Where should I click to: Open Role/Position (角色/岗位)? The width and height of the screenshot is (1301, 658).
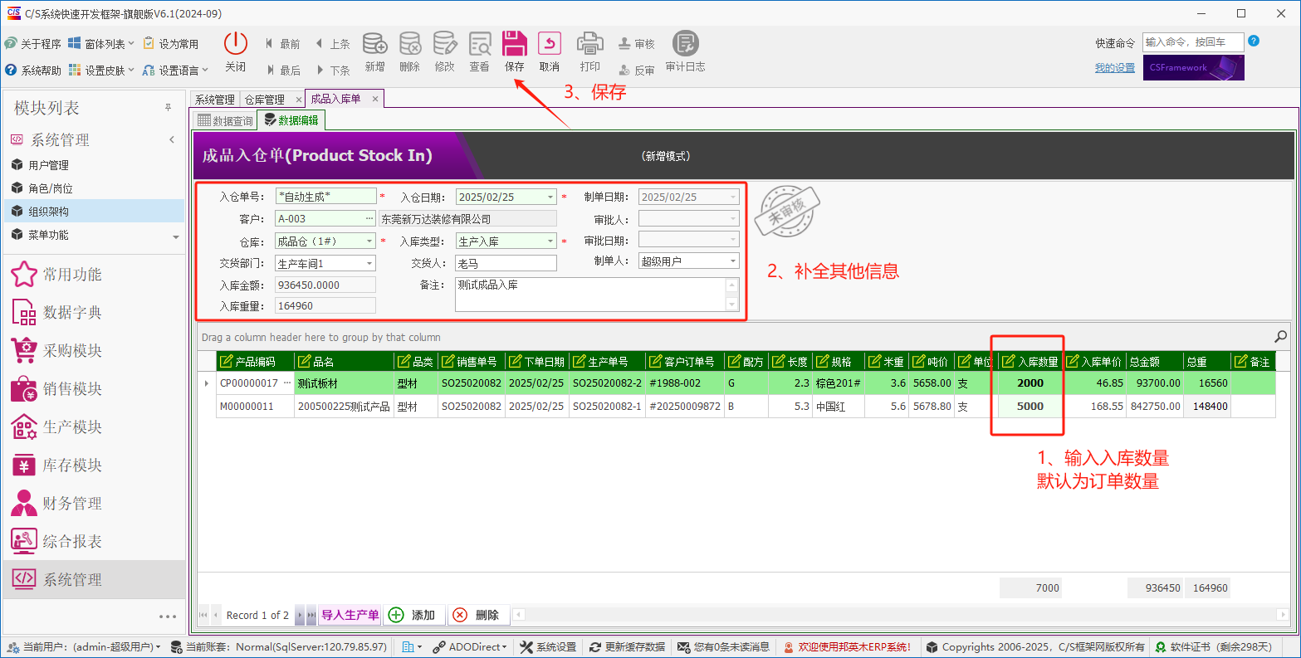94,188
